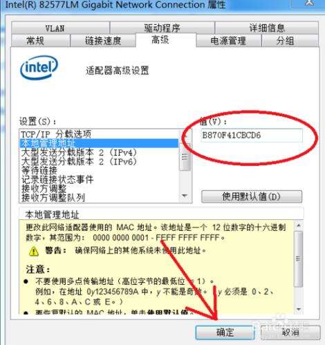This screenshot has height=345, width=325.
Task: Confirm with the 确定 button
Action: pyautogui.click(x=225, y=332)
